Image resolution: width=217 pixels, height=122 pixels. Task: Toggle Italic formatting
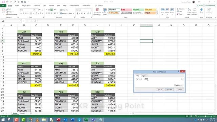point(23,14)
